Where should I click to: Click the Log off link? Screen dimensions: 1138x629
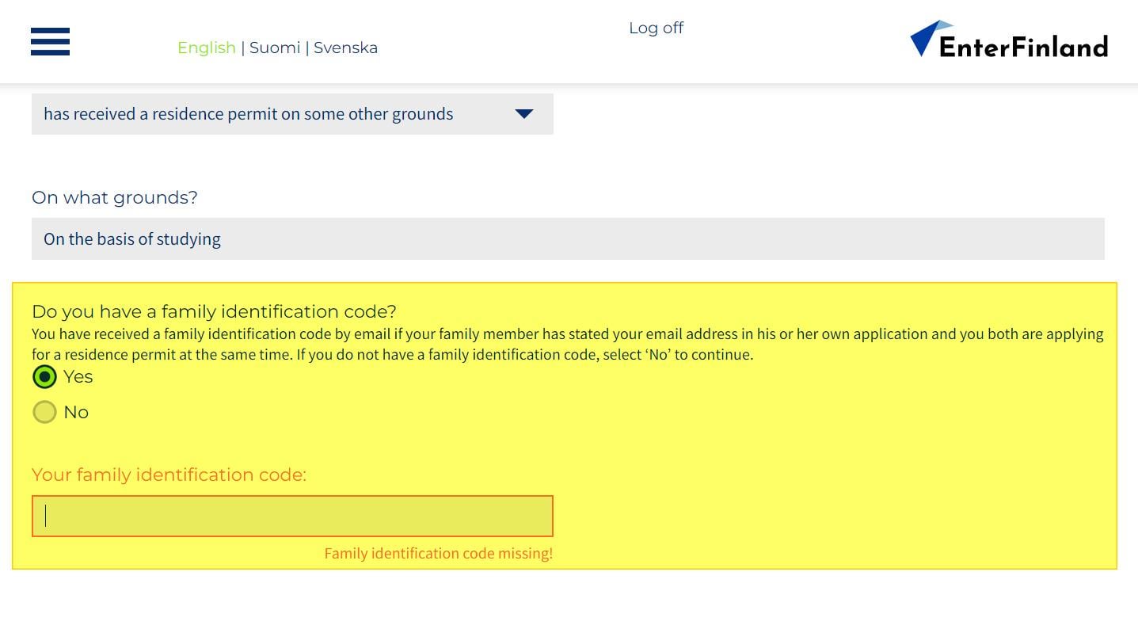click(656, 28)
